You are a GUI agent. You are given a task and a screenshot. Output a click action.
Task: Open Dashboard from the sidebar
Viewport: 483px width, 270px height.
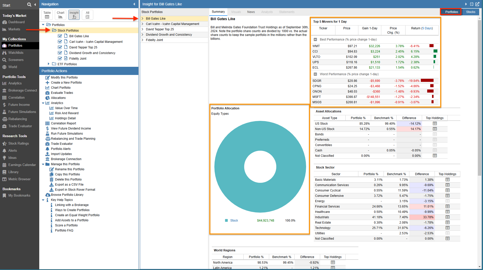[16, 22]
